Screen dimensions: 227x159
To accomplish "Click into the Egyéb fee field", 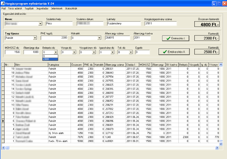I will pos(142,52).
